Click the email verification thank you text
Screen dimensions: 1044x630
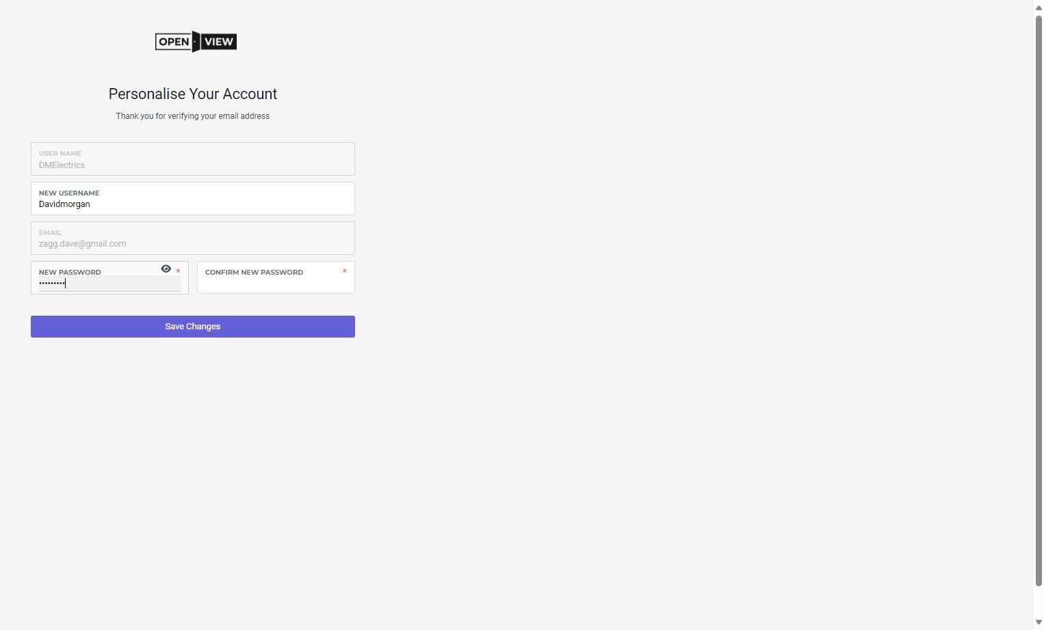click(193, 116)
